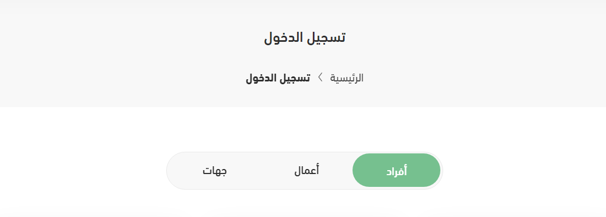The height and width of the screenshot is (217, 606).
Task: Click the تسجيل الدخول page heading
Action: (304, 37)
